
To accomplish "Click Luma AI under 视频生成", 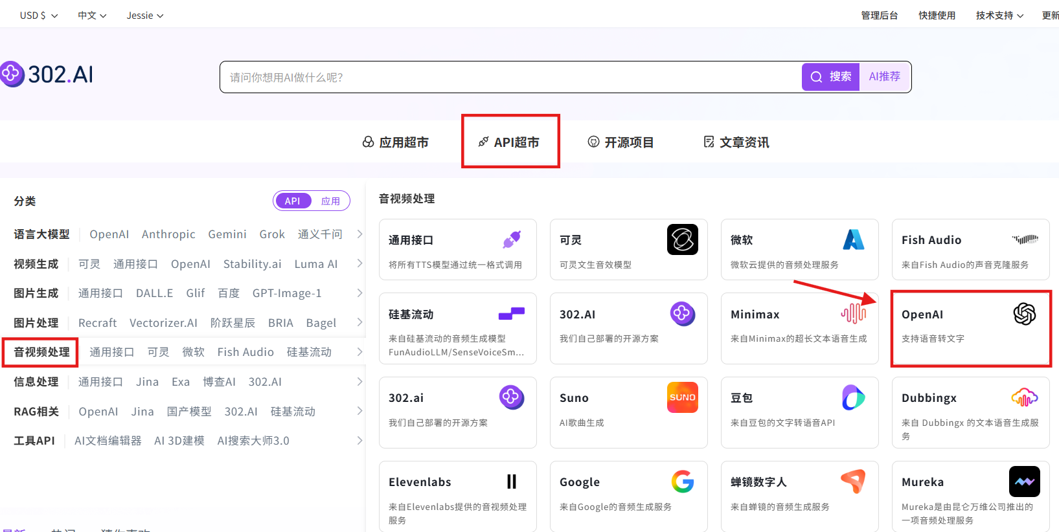I will 316,264.
